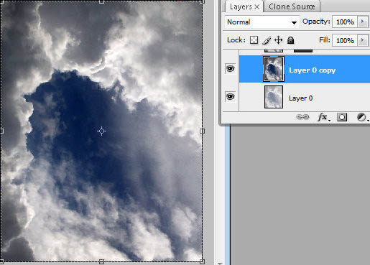Select the Layer 0 row
370x265 pixels.
coord(305,98)
